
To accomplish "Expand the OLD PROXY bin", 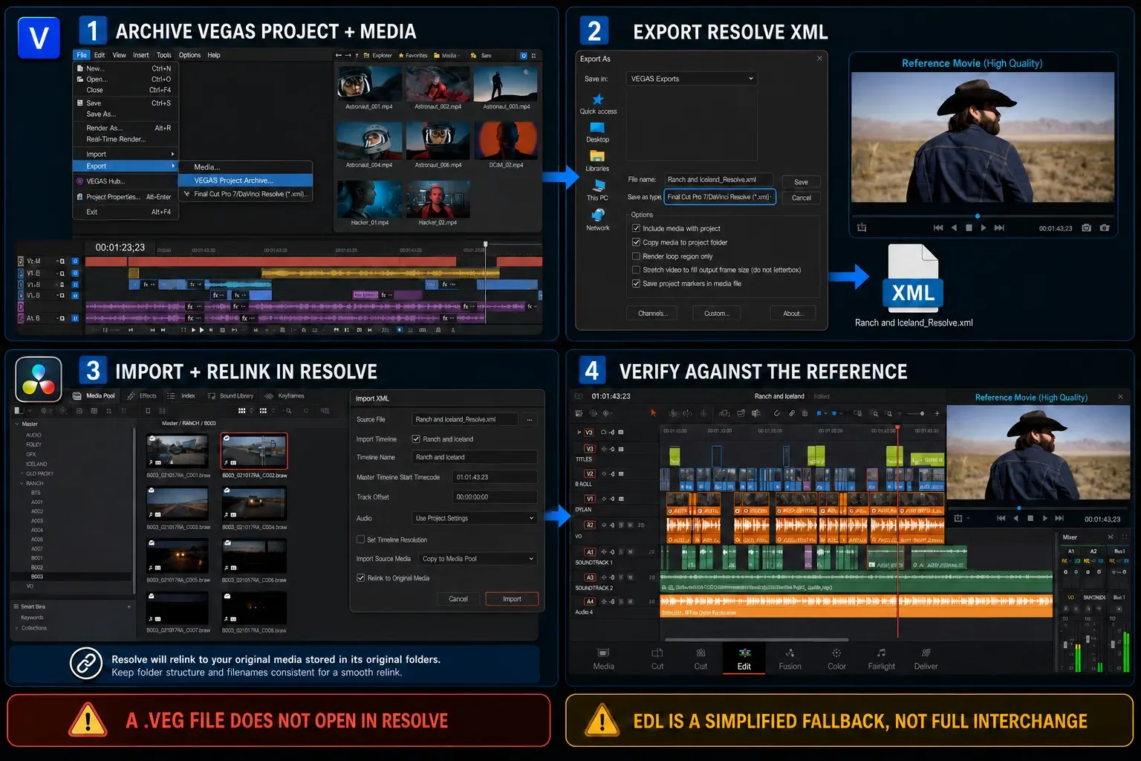I will [21, 473].
